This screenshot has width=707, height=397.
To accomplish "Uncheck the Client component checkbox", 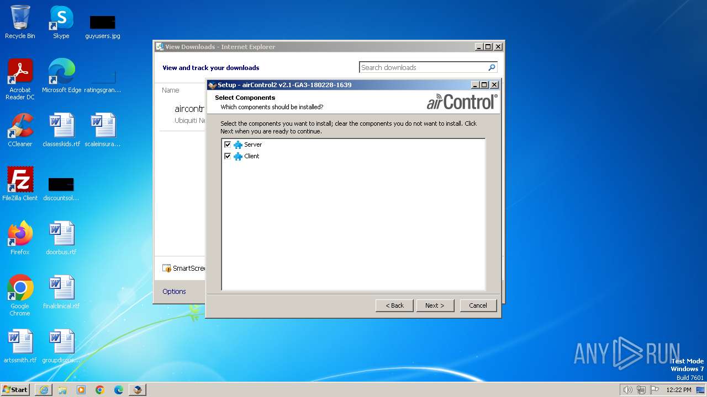I will coord(228,156).
